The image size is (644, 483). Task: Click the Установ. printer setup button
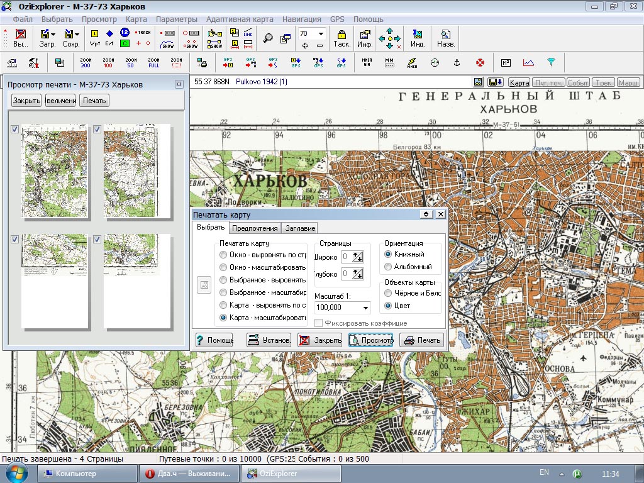pos(269,340)
